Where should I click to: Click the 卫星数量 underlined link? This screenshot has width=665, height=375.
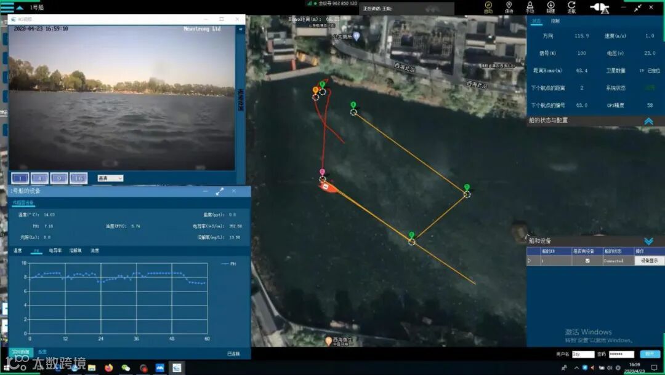click(x=616, y=71)
